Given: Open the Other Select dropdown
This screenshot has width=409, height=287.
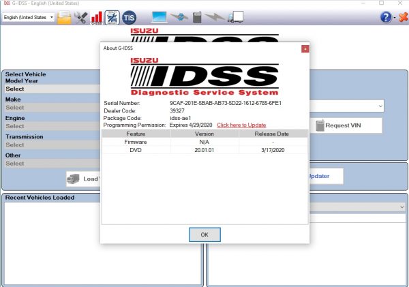Looking at the screenshot, I should tap(52, 164).
